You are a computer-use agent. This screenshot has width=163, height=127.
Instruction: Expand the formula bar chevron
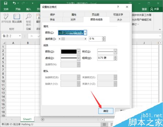(x=160, y=36)
